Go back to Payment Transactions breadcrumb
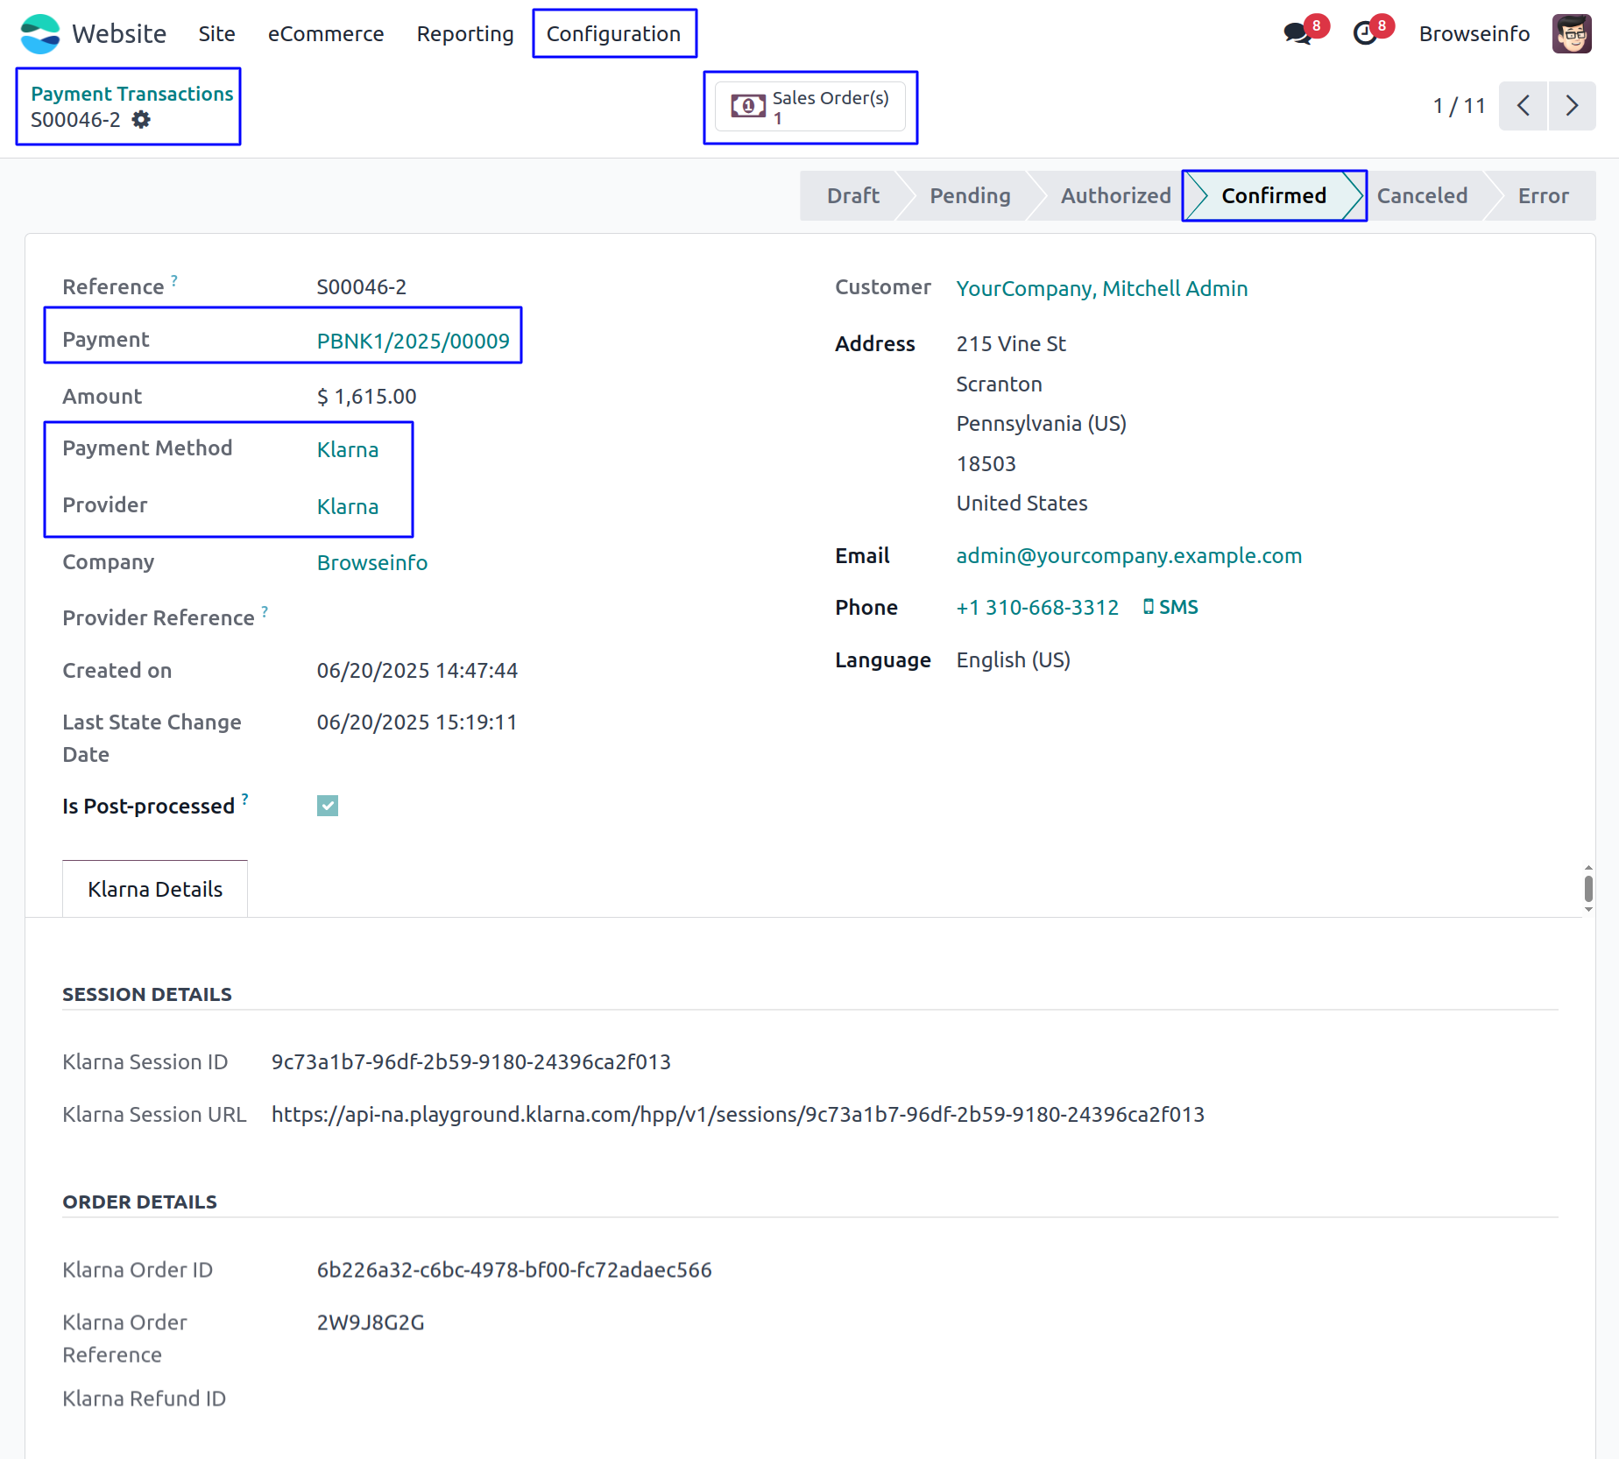Viewport: 1619px width, 1459px height. pos(132,94)
